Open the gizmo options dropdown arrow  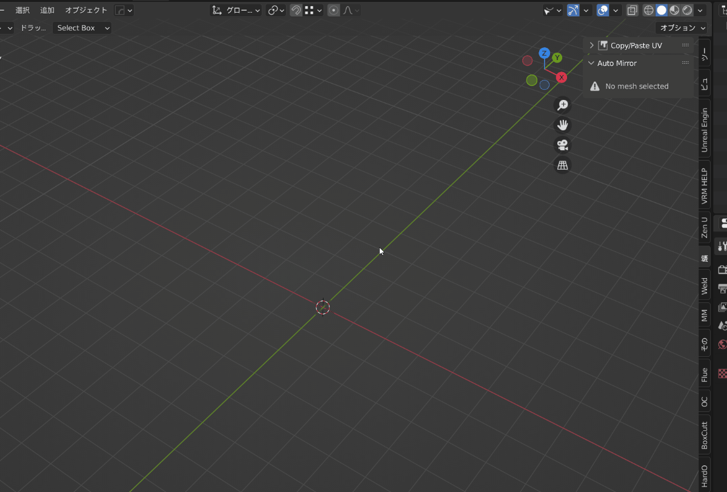[586, 10]
